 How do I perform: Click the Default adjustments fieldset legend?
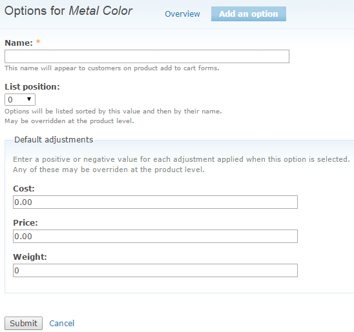(54, 140)
